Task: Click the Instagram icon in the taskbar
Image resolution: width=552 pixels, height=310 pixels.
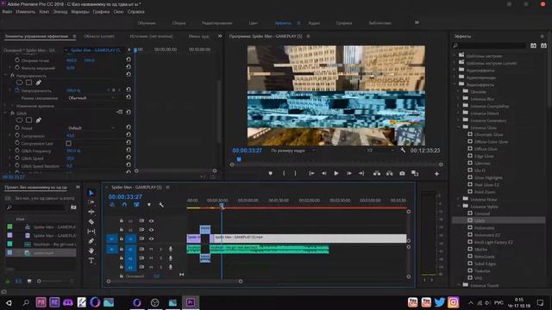Action: click(454, 302)
